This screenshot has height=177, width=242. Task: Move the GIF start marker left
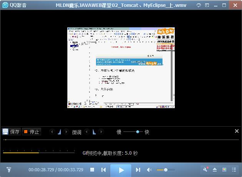click(52, 132)
